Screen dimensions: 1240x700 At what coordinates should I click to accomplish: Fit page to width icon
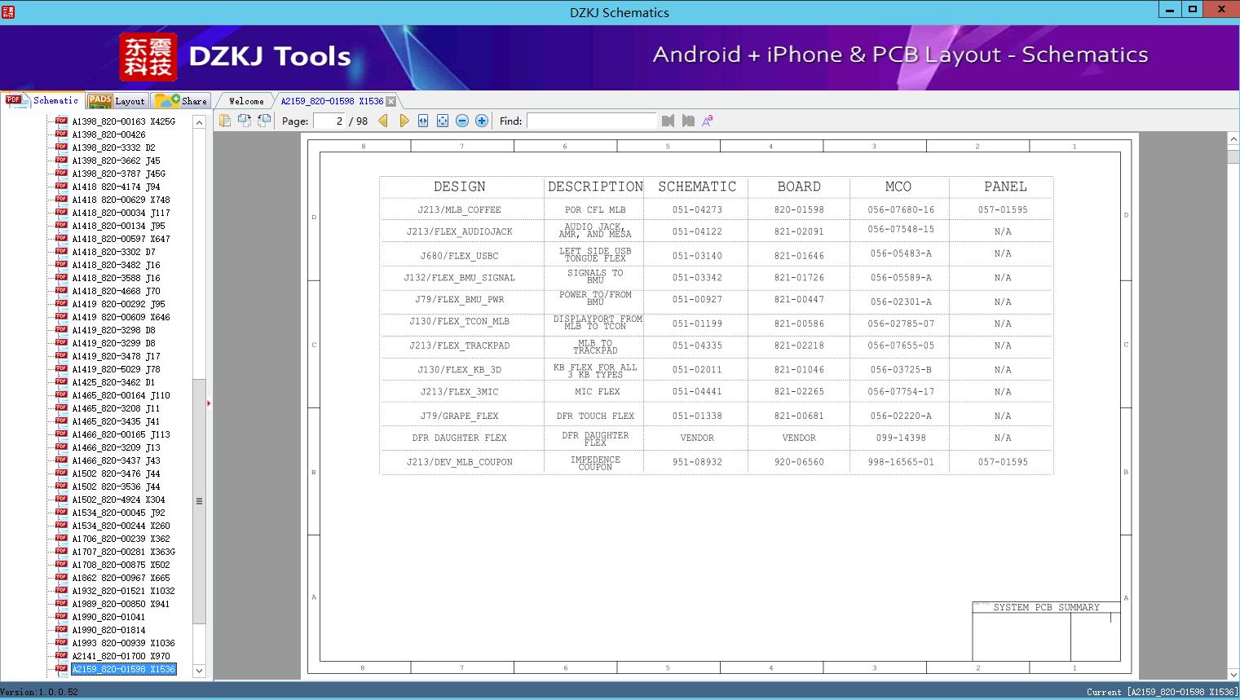(x=423, y=121)
